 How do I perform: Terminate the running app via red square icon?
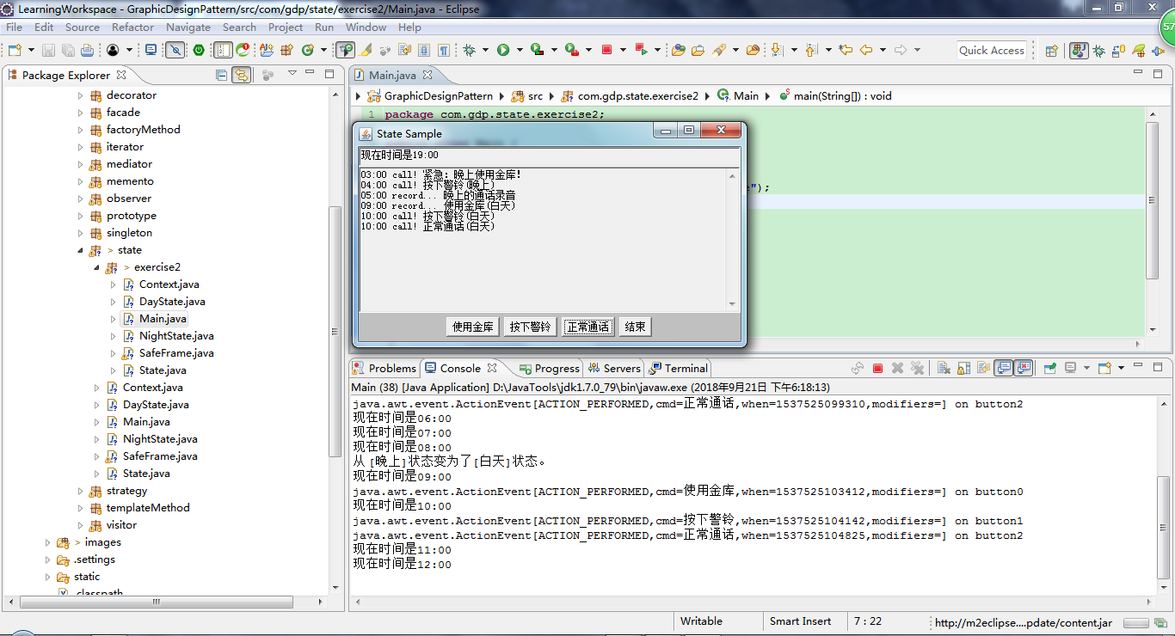[877, 368]
